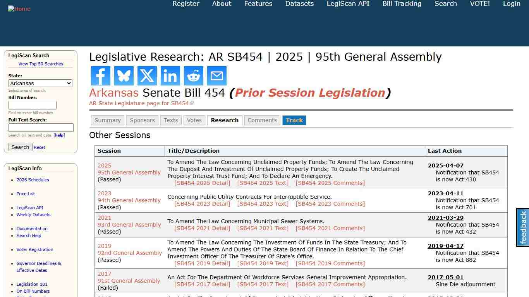Share the bill via Bluesky
Viewport: 529px width, 297px height.
click(x=124, y=76)
